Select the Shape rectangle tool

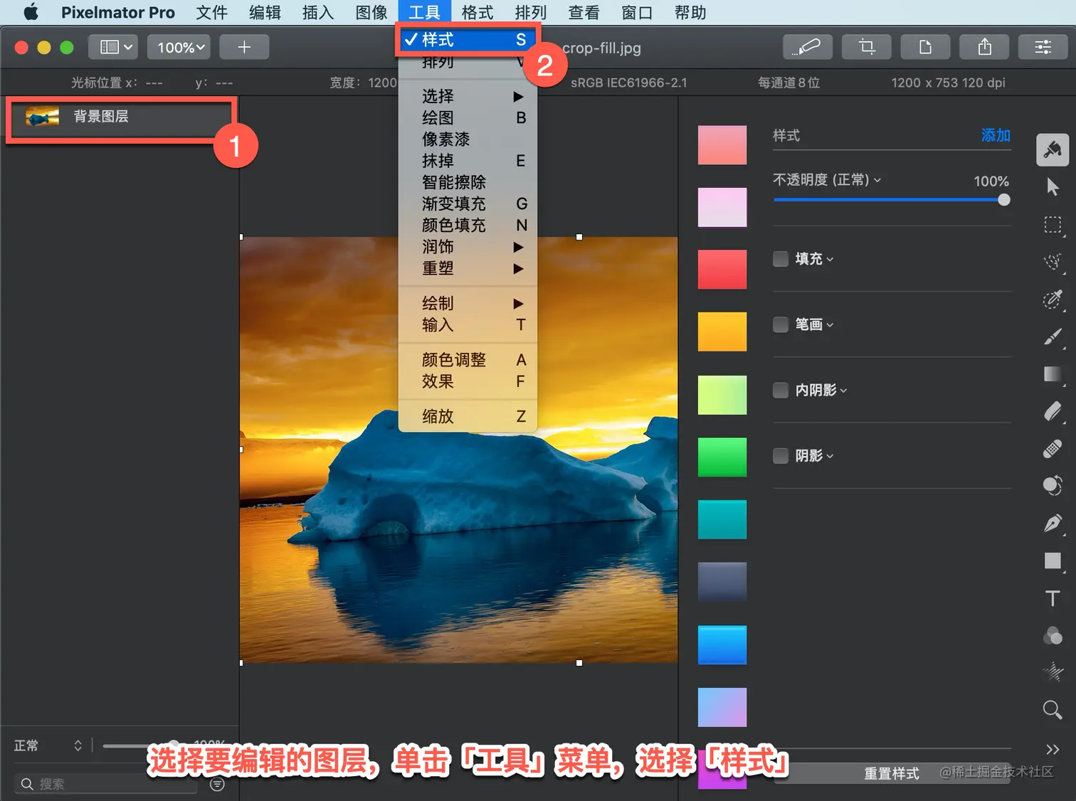[1053, 561]
